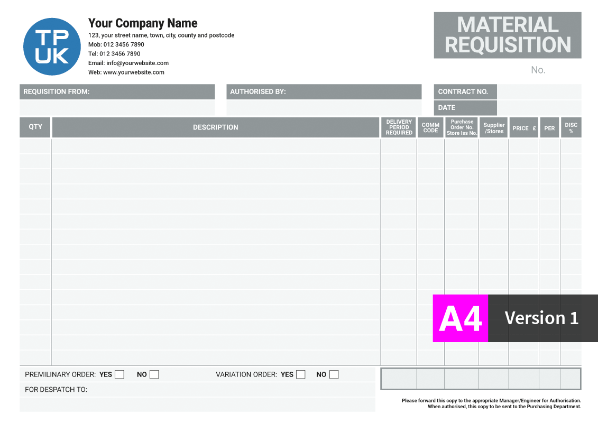
Task: Click the Version 1 label
Action: pyautogui.click(x=541, y=318)
